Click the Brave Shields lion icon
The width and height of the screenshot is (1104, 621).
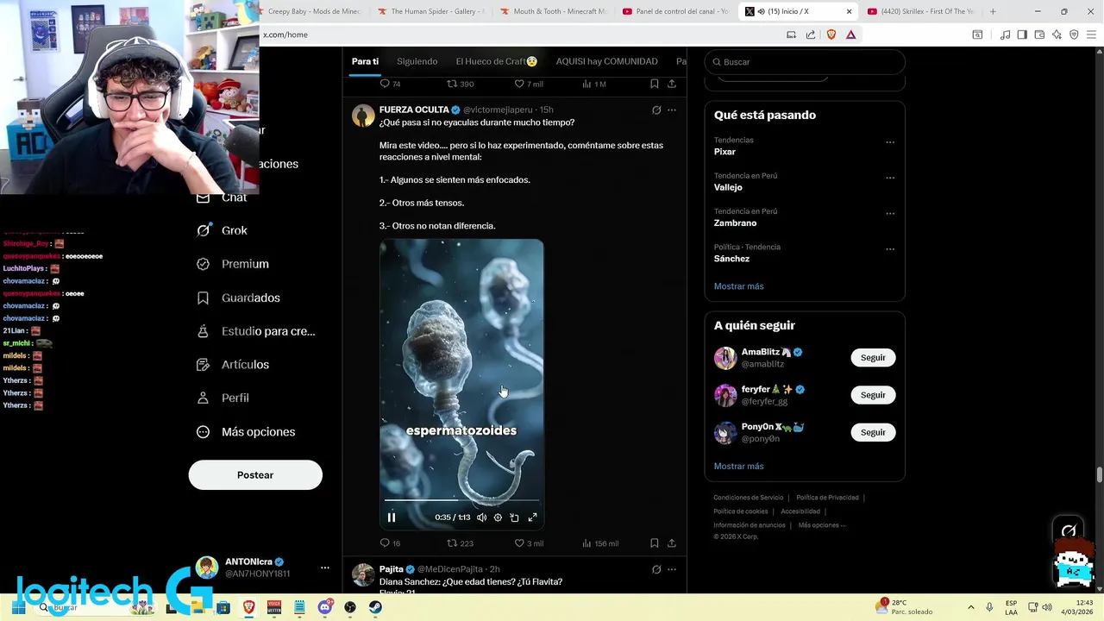(831, 34)
